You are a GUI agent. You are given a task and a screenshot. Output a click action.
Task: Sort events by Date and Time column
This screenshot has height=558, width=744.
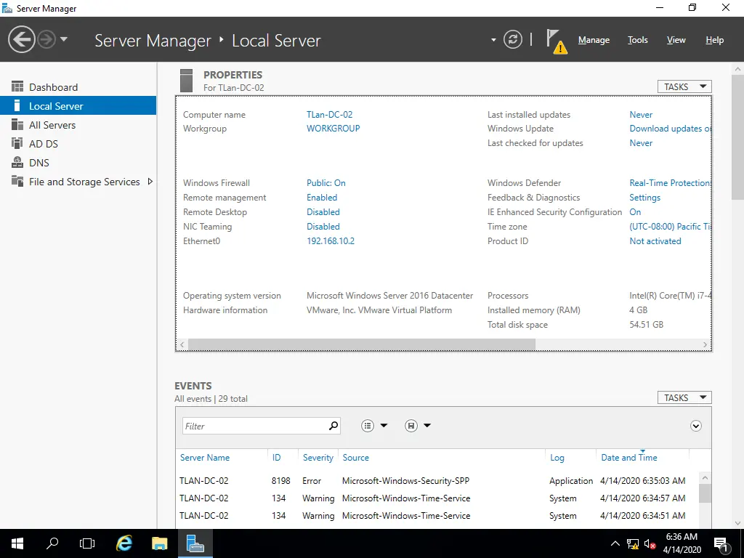click(628, 458)
